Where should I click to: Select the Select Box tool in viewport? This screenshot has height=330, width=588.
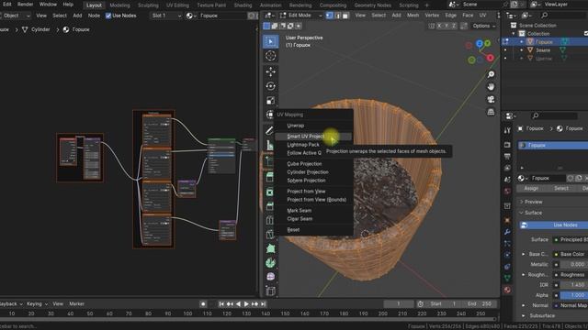coord(270,41)
